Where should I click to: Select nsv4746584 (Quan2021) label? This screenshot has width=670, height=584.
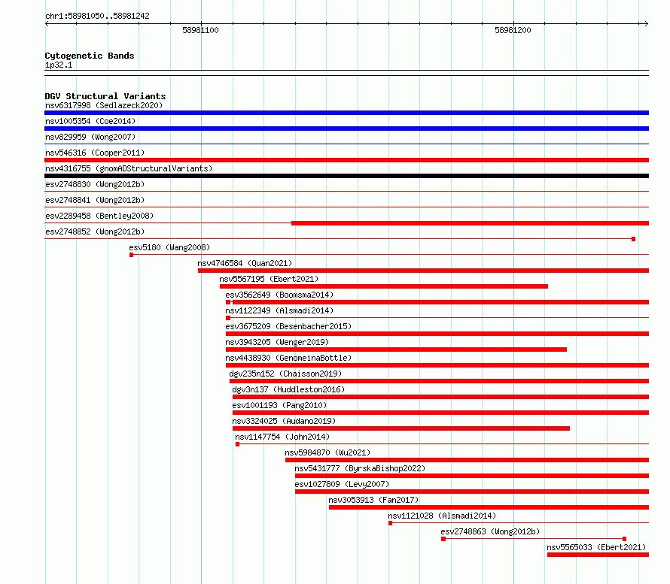coord(245,263)
